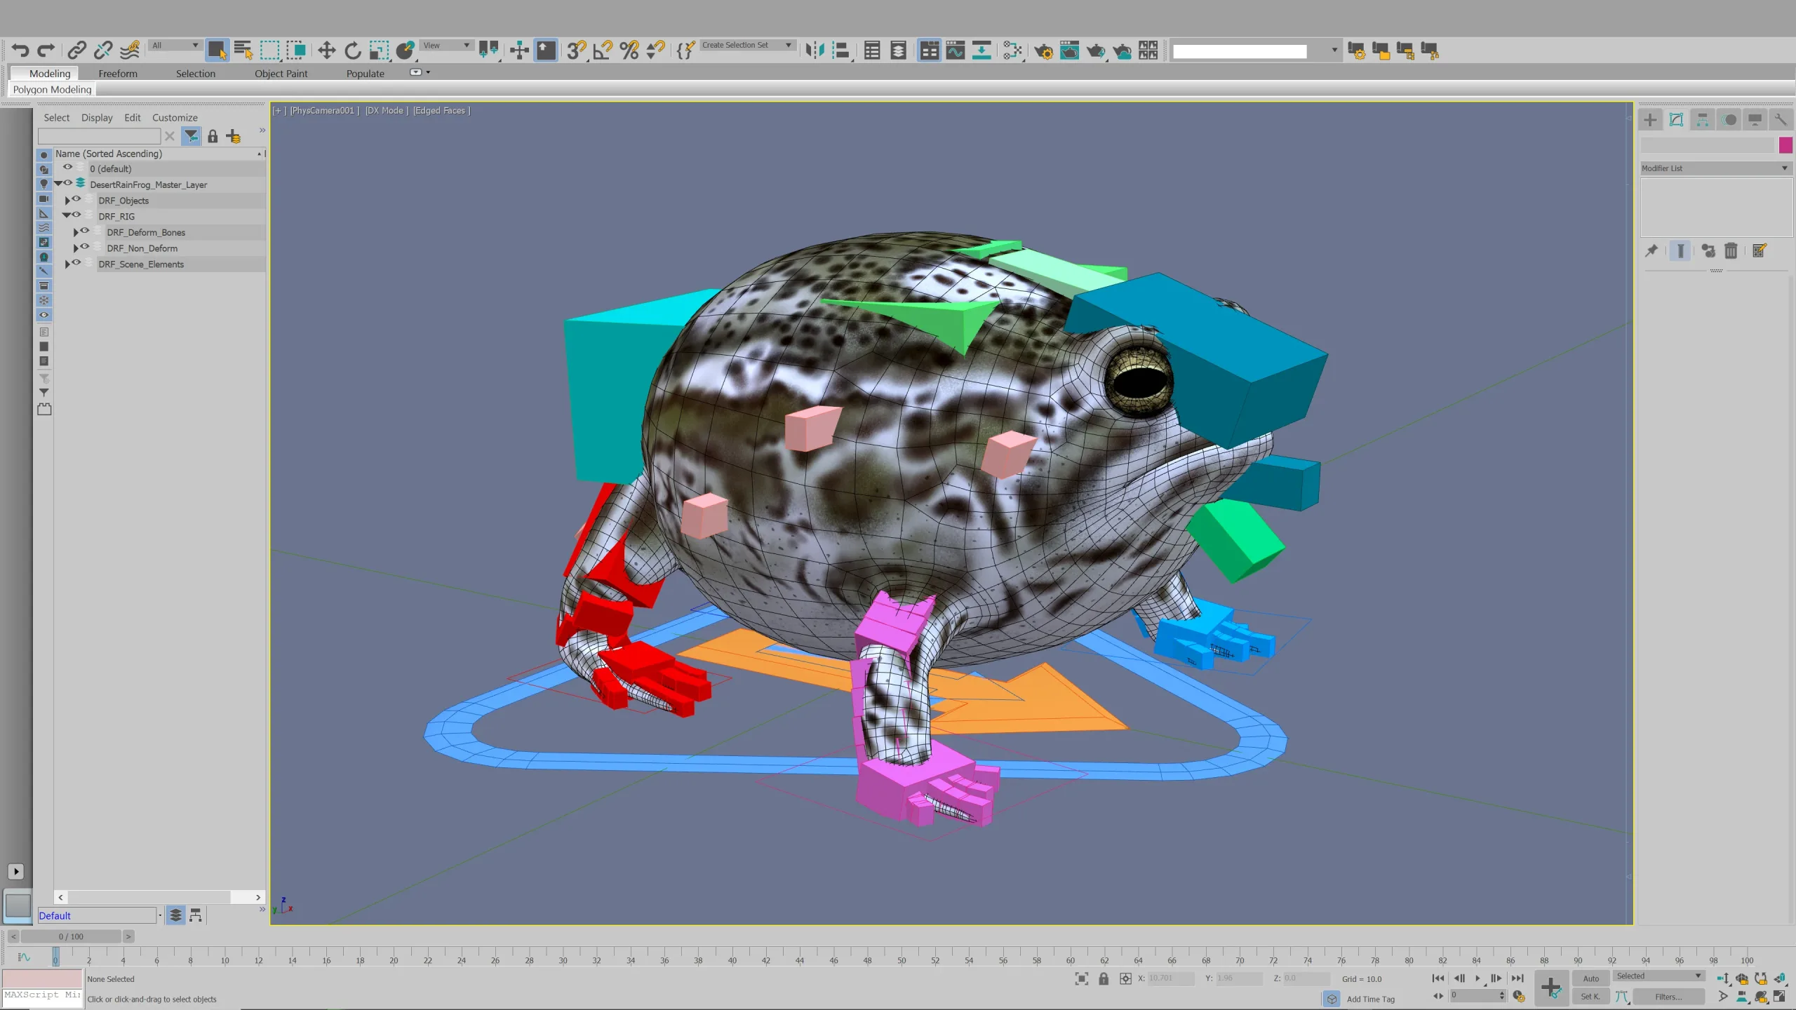Switch to the Object Paint tab
This screenshot has height=1010, width=1796.
pyautogui.click(x=281, y=74)
